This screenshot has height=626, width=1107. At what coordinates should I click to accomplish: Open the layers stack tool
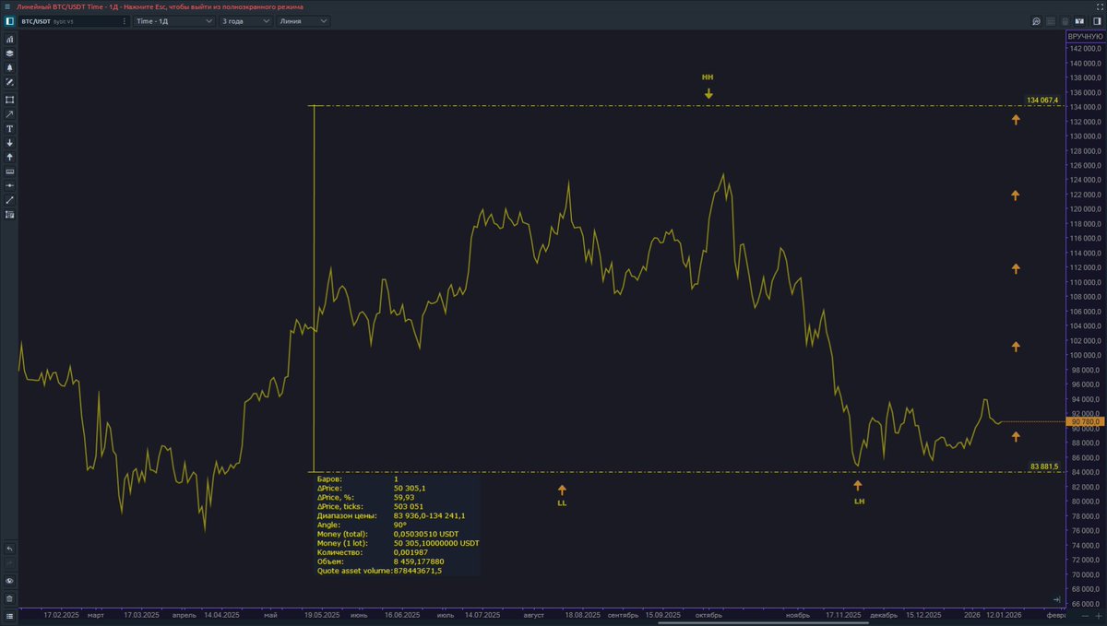tap(9, 53)
